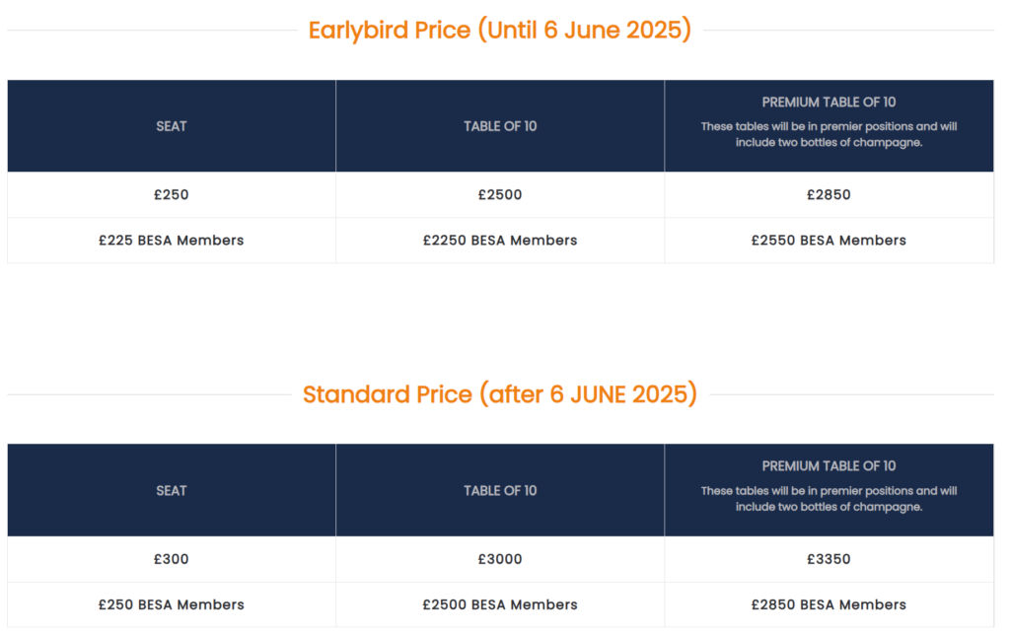
Task: Select the Earlybird TABLE OF 10 header
Action: 500,126
